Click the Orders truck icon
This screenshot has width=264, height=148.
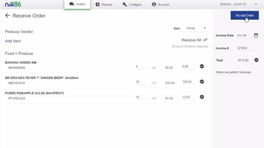72,4
